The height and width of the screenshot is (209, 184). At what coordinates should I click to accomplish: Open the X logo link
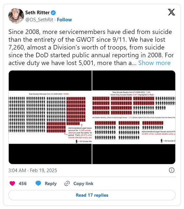171,12
